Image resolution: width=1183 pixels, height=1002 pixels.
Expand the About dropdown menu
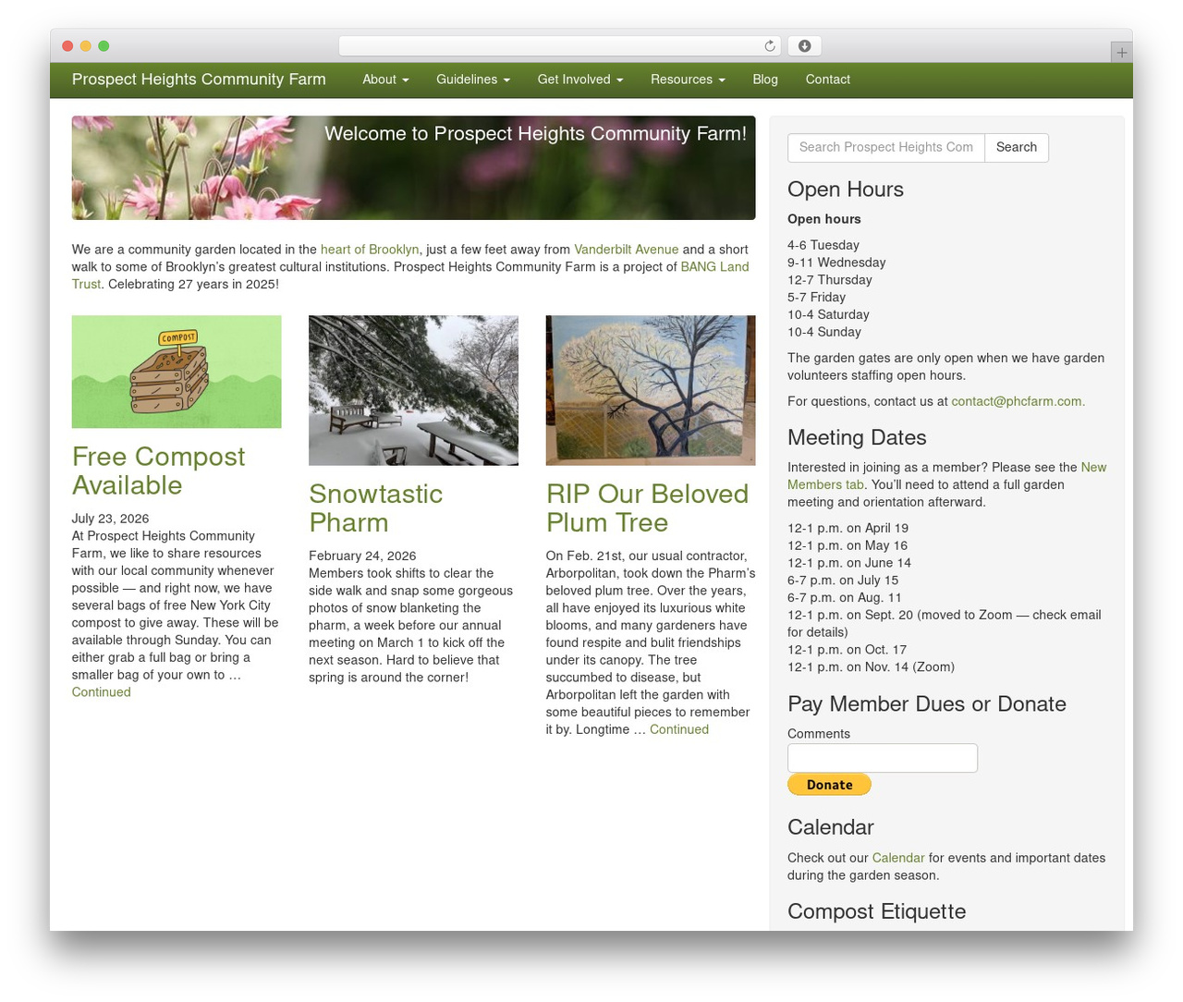coord(385,79)
